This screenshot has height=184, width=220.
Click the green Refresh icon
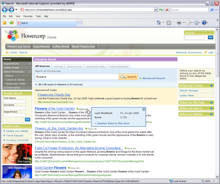[161, 10]
